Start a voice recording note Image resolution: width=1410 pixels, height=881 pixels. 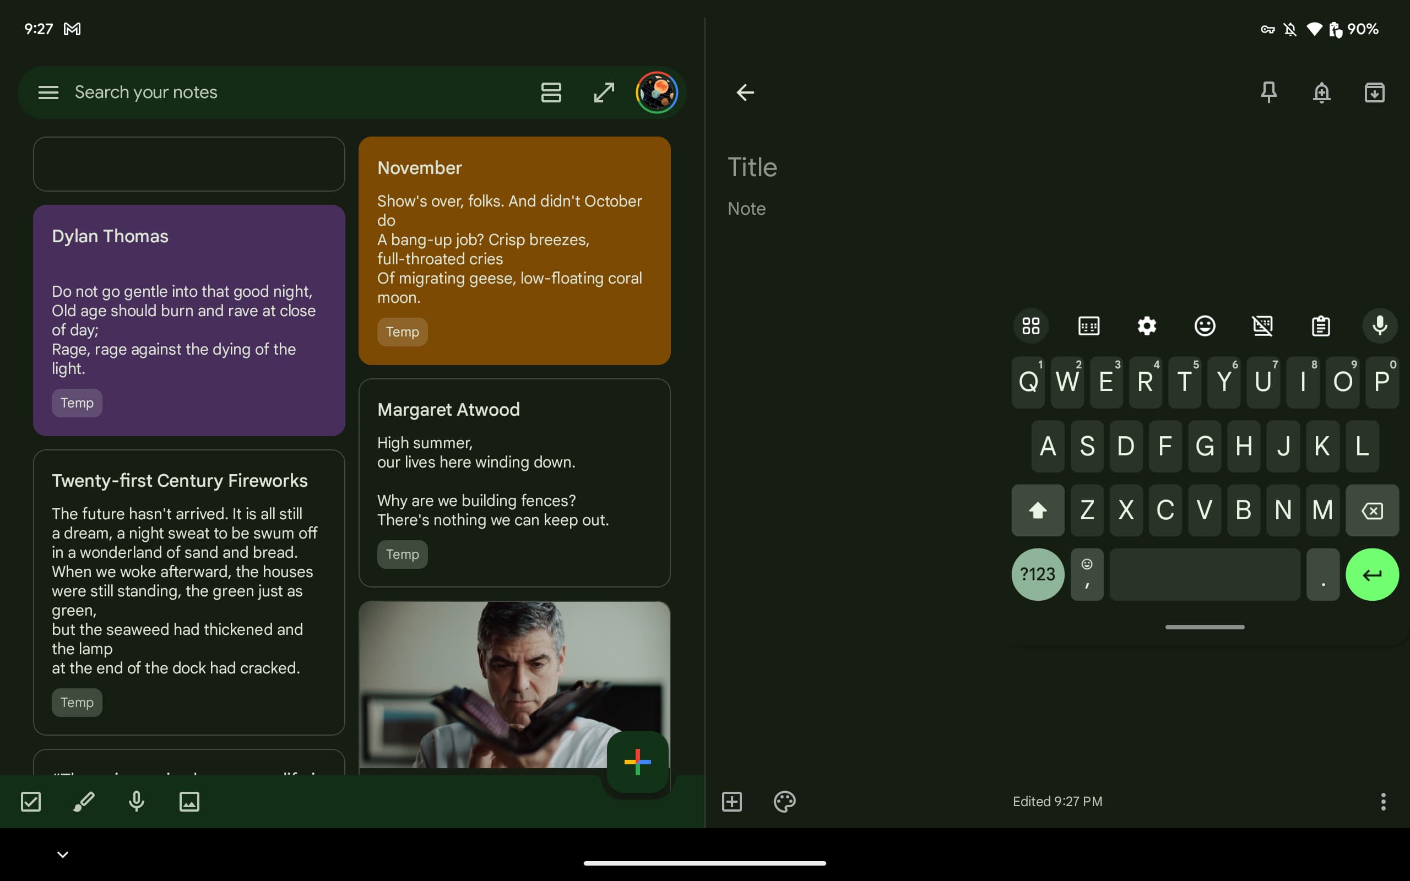pos(137,801)
